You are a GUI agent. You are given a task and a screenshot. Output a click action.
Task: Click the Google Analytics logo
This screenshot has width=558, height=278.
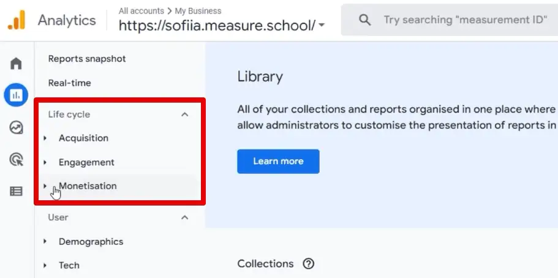(17, 20)
